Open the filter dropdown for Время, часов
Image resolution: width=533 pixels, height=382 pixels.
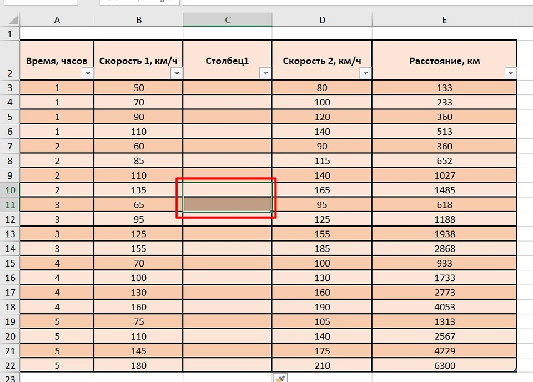pyautogui.click(x=88, y=73)
